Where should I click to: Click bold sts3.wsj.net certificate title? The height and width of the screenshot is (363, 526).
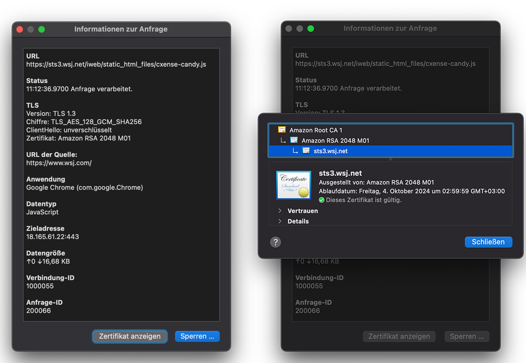[340, 173]
